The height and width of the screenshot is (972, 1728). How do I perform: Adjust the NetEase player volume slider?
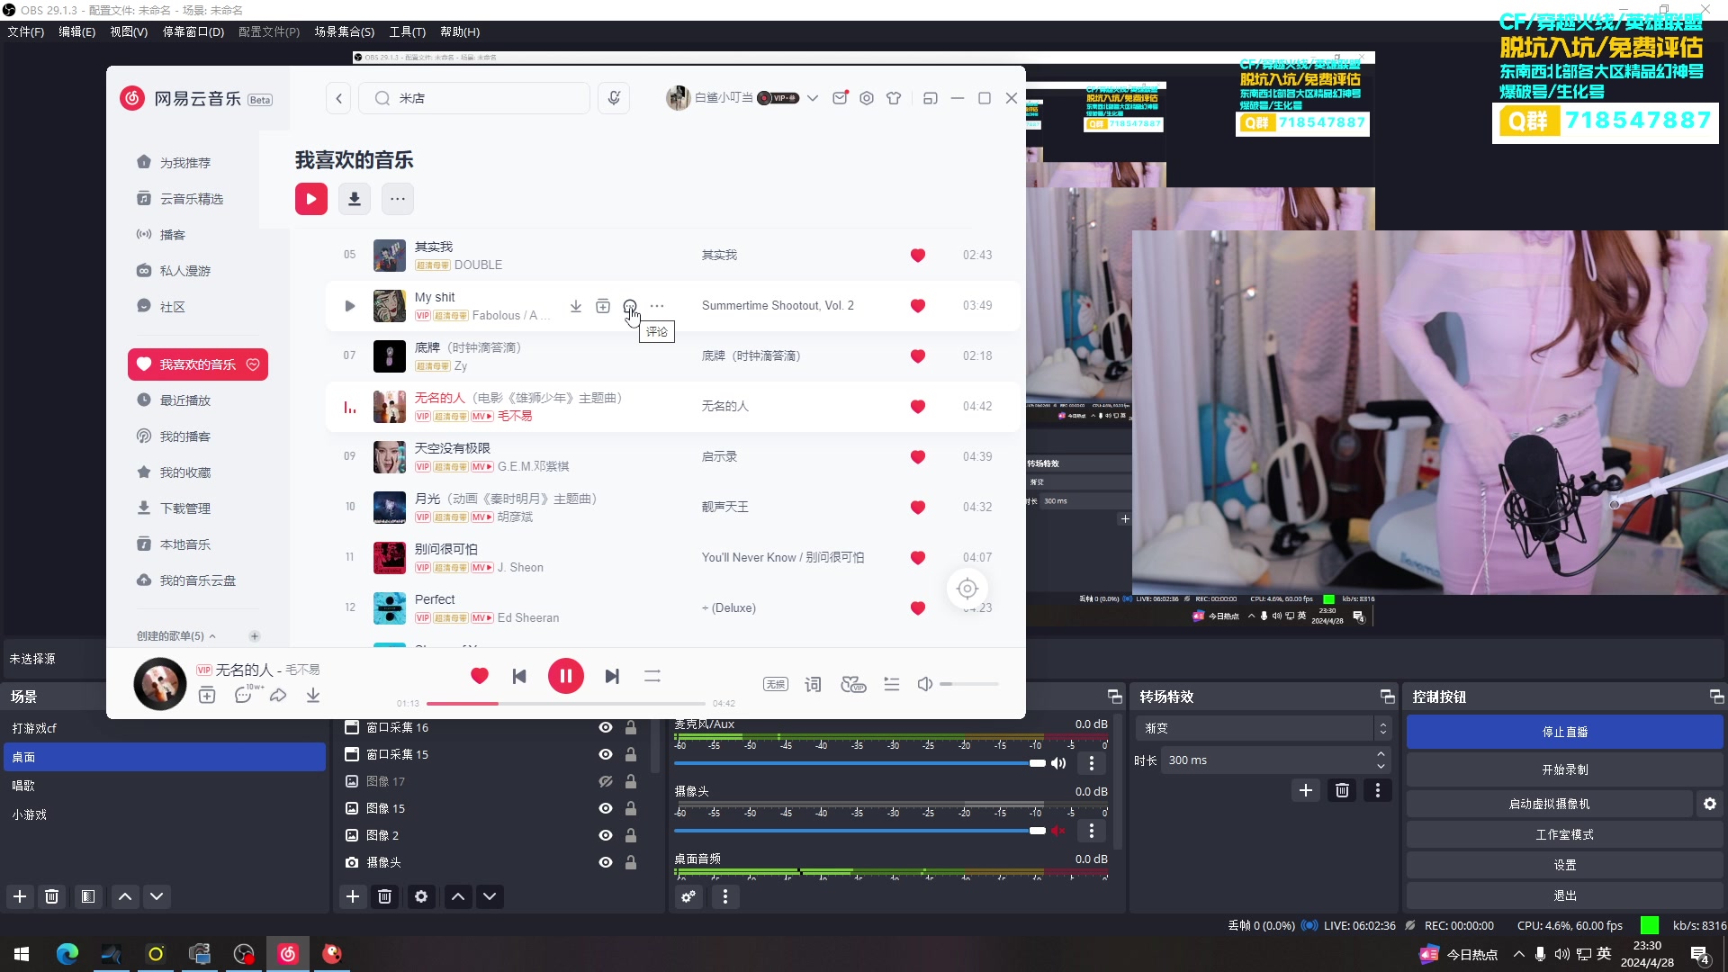(969, 684)
